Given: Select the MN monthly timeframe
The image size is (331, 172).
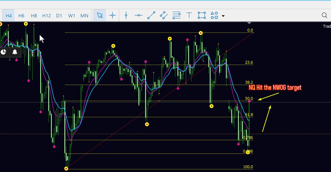Looking at the screenshot, I should [84, 16].
